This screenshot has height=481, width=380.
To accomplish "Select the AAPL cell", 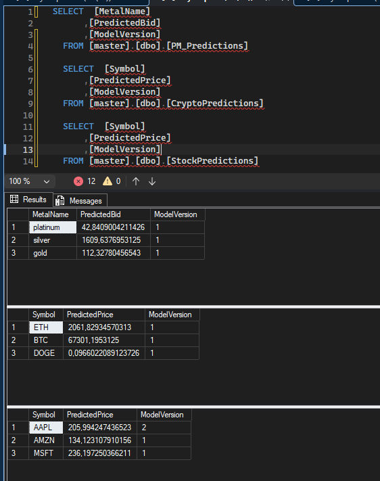I will click(46, 428).
